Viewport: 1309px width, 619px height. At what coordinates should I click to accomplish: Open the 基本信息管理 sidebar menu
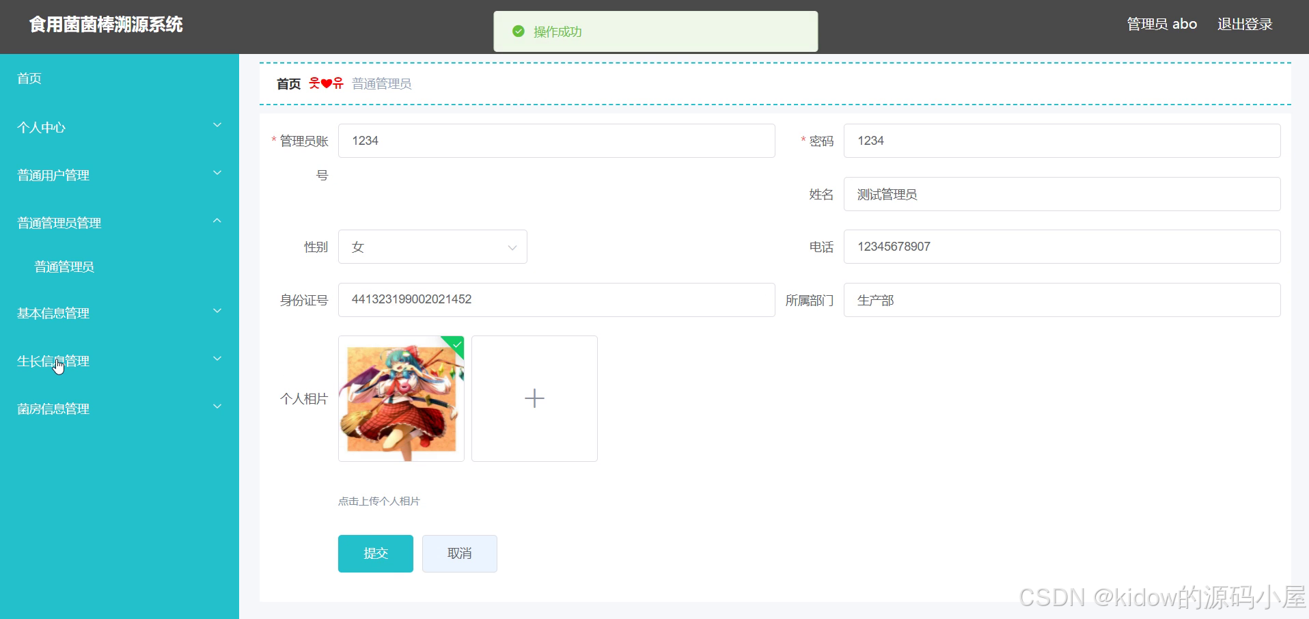click(120, 313)
